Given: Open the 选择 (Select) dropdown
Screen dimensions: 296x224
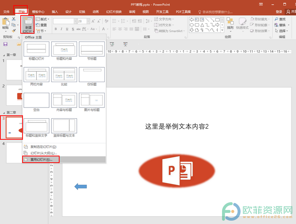Looking at the screenshot, I should (x=282, y=31).
